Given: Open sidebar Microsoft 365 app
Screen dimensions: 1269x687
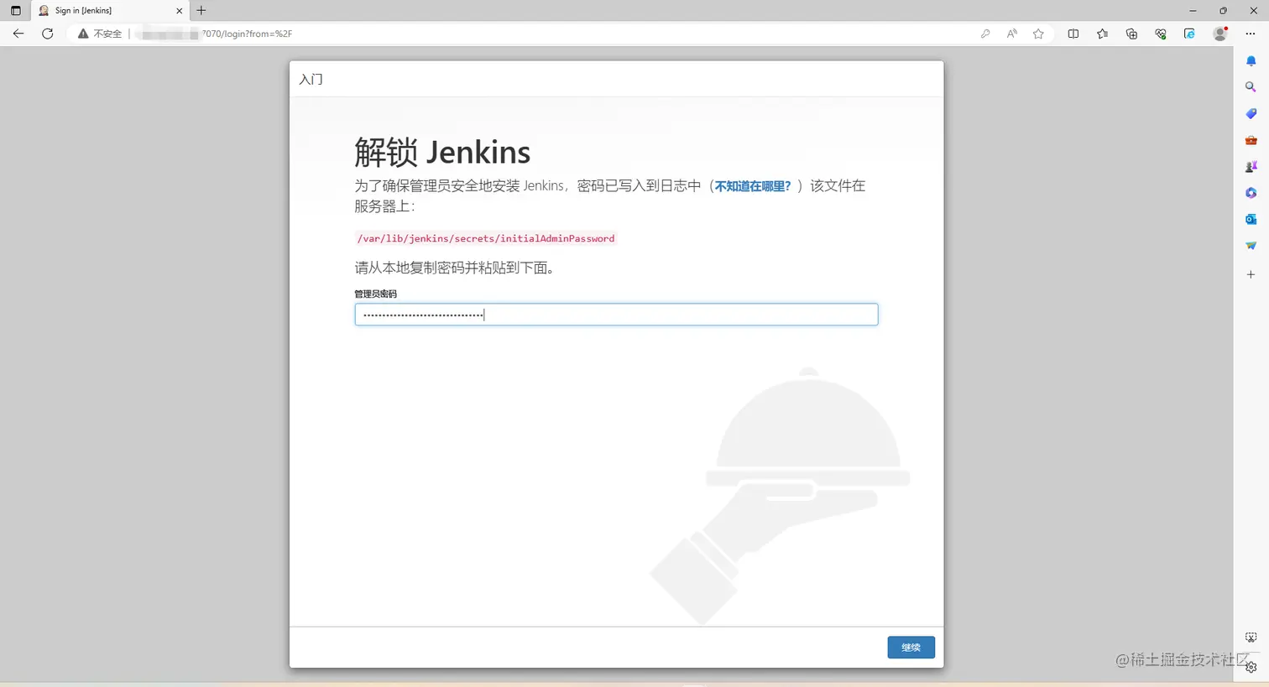Looking at the screenshot, I should click(x=1251, y=193).
